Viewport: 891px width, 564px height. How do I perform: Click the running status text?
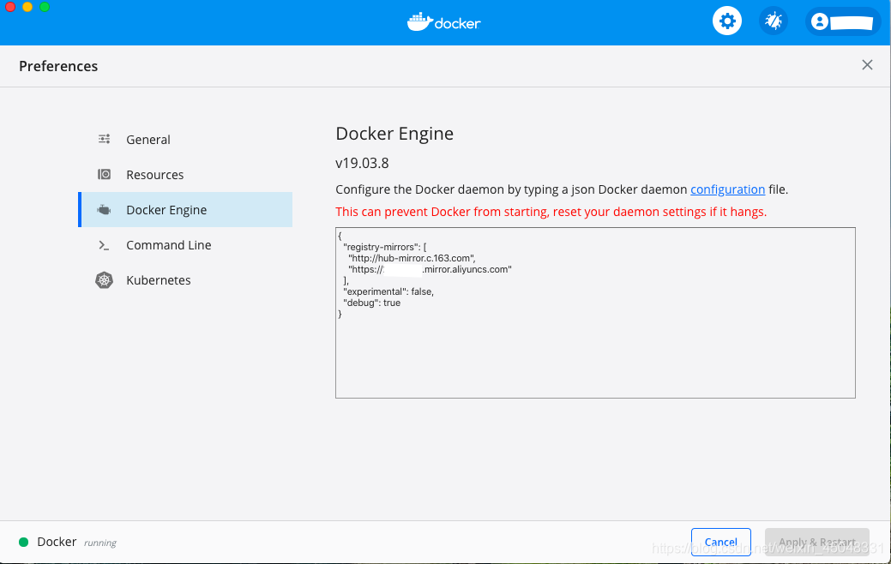coord(100,543)
